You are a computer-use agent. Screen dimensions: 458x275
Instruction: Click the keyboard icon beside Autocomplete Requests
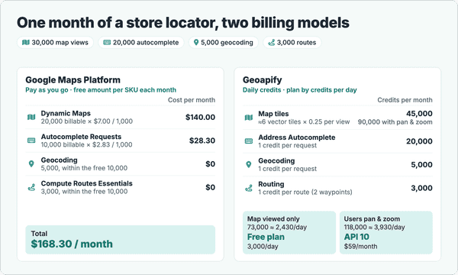(31, 141)
